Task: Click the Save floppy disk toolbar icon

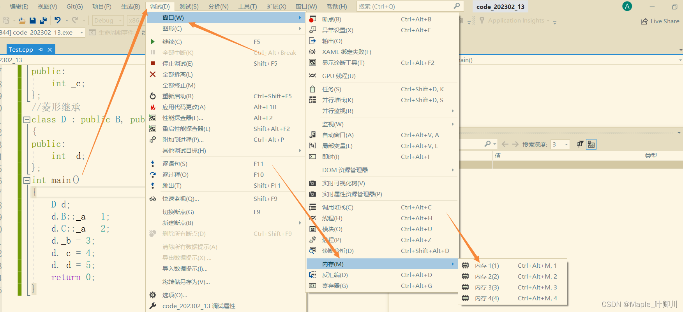Action: pos(33,20)
